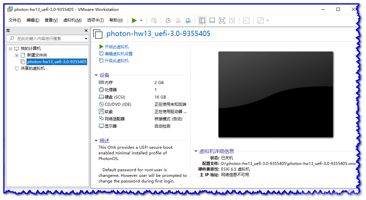Collapse the 虚拟机详细信息 section
Image resolution: width=366 pixels, height=200 pixels.
[x=196, y=151]
